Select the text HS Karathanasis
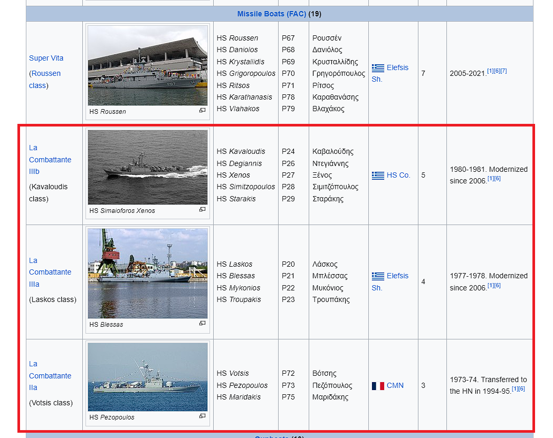This screenshot has height=438, width=553. [x=244, y=97]
